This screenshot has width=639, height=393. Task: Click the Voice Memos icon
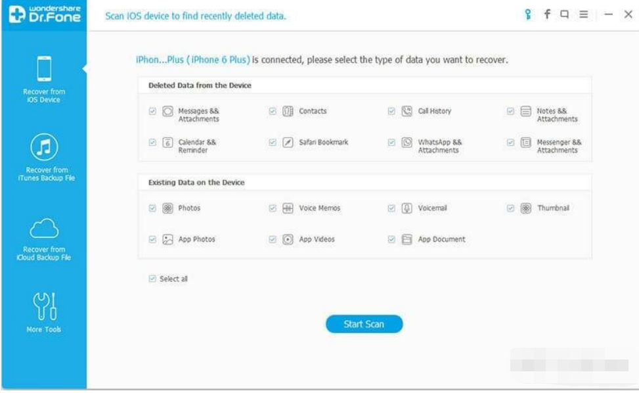[x=288, y=208]
